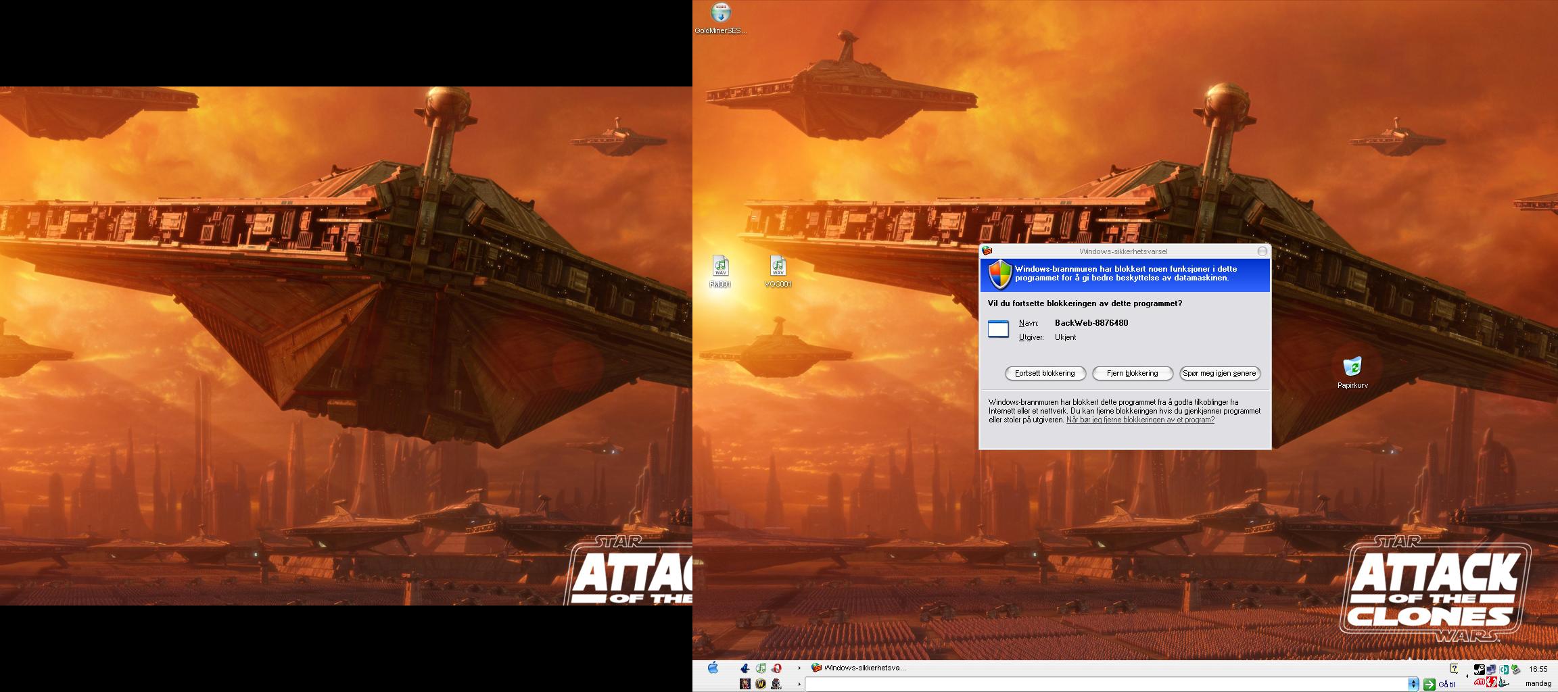Click the Navn: label
The height and width of the screenshot is (692, 1558).
tap(1029, 324)
